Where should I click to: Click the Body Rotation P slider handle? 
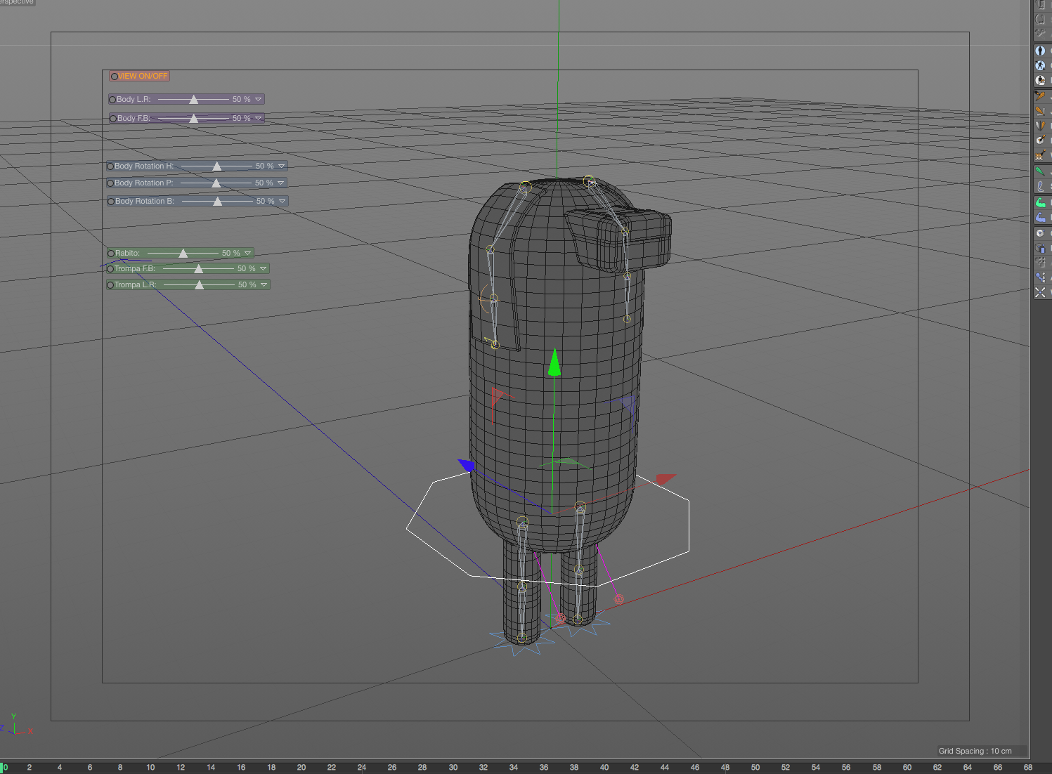(x=216, y=183)
